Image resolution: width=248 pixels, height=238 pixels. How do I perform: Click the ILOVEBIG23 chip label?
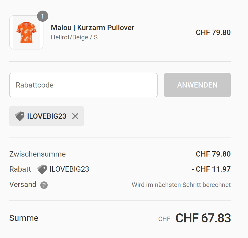tap(47, 116)
